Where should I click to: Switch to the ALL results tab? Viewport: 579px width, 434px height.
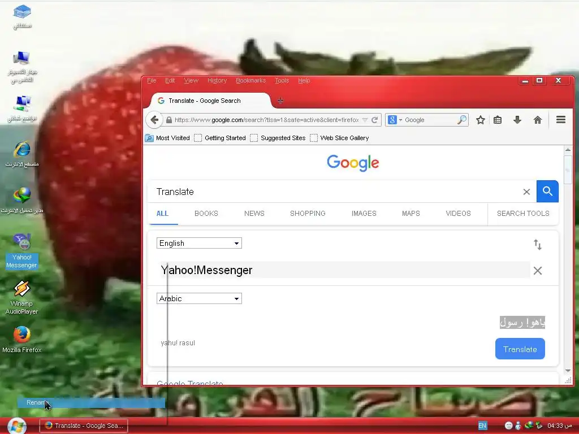pos(162,213)
